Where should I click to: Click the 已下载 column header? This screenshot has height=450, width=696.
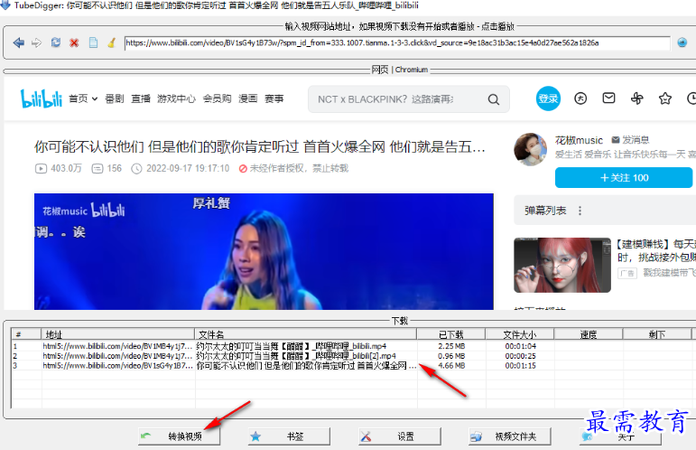(x=451, y=334)
